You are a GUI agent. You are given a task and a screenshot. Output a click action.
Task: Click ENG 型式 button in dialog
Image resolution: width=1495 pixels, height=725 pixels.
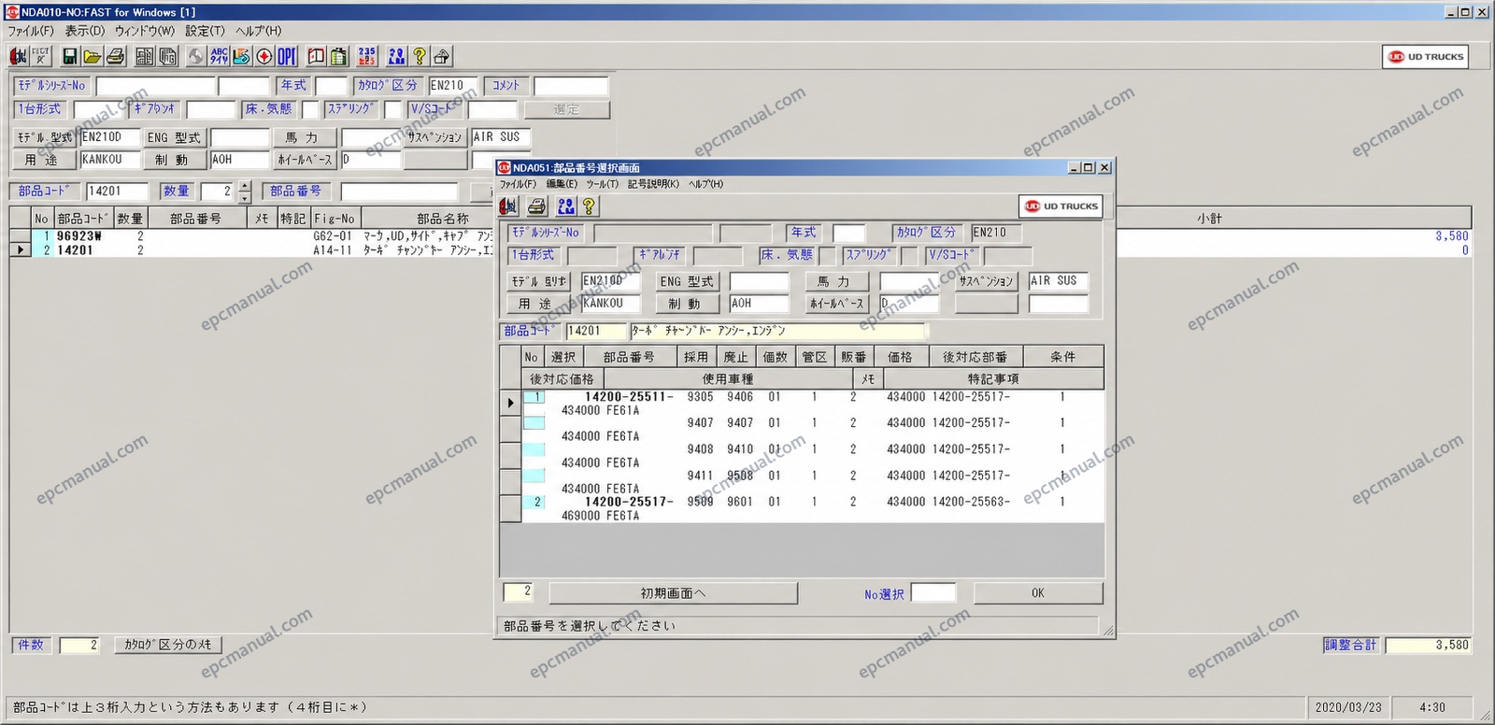686,281
